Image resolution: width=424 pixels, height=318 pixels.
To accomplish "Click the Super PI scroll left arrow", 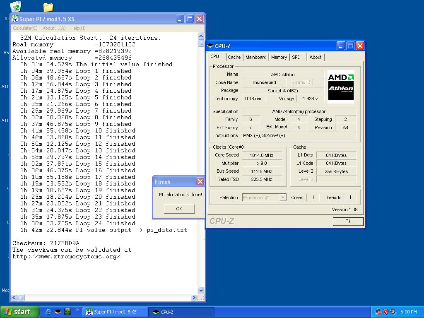I will [x=14, y=298].
